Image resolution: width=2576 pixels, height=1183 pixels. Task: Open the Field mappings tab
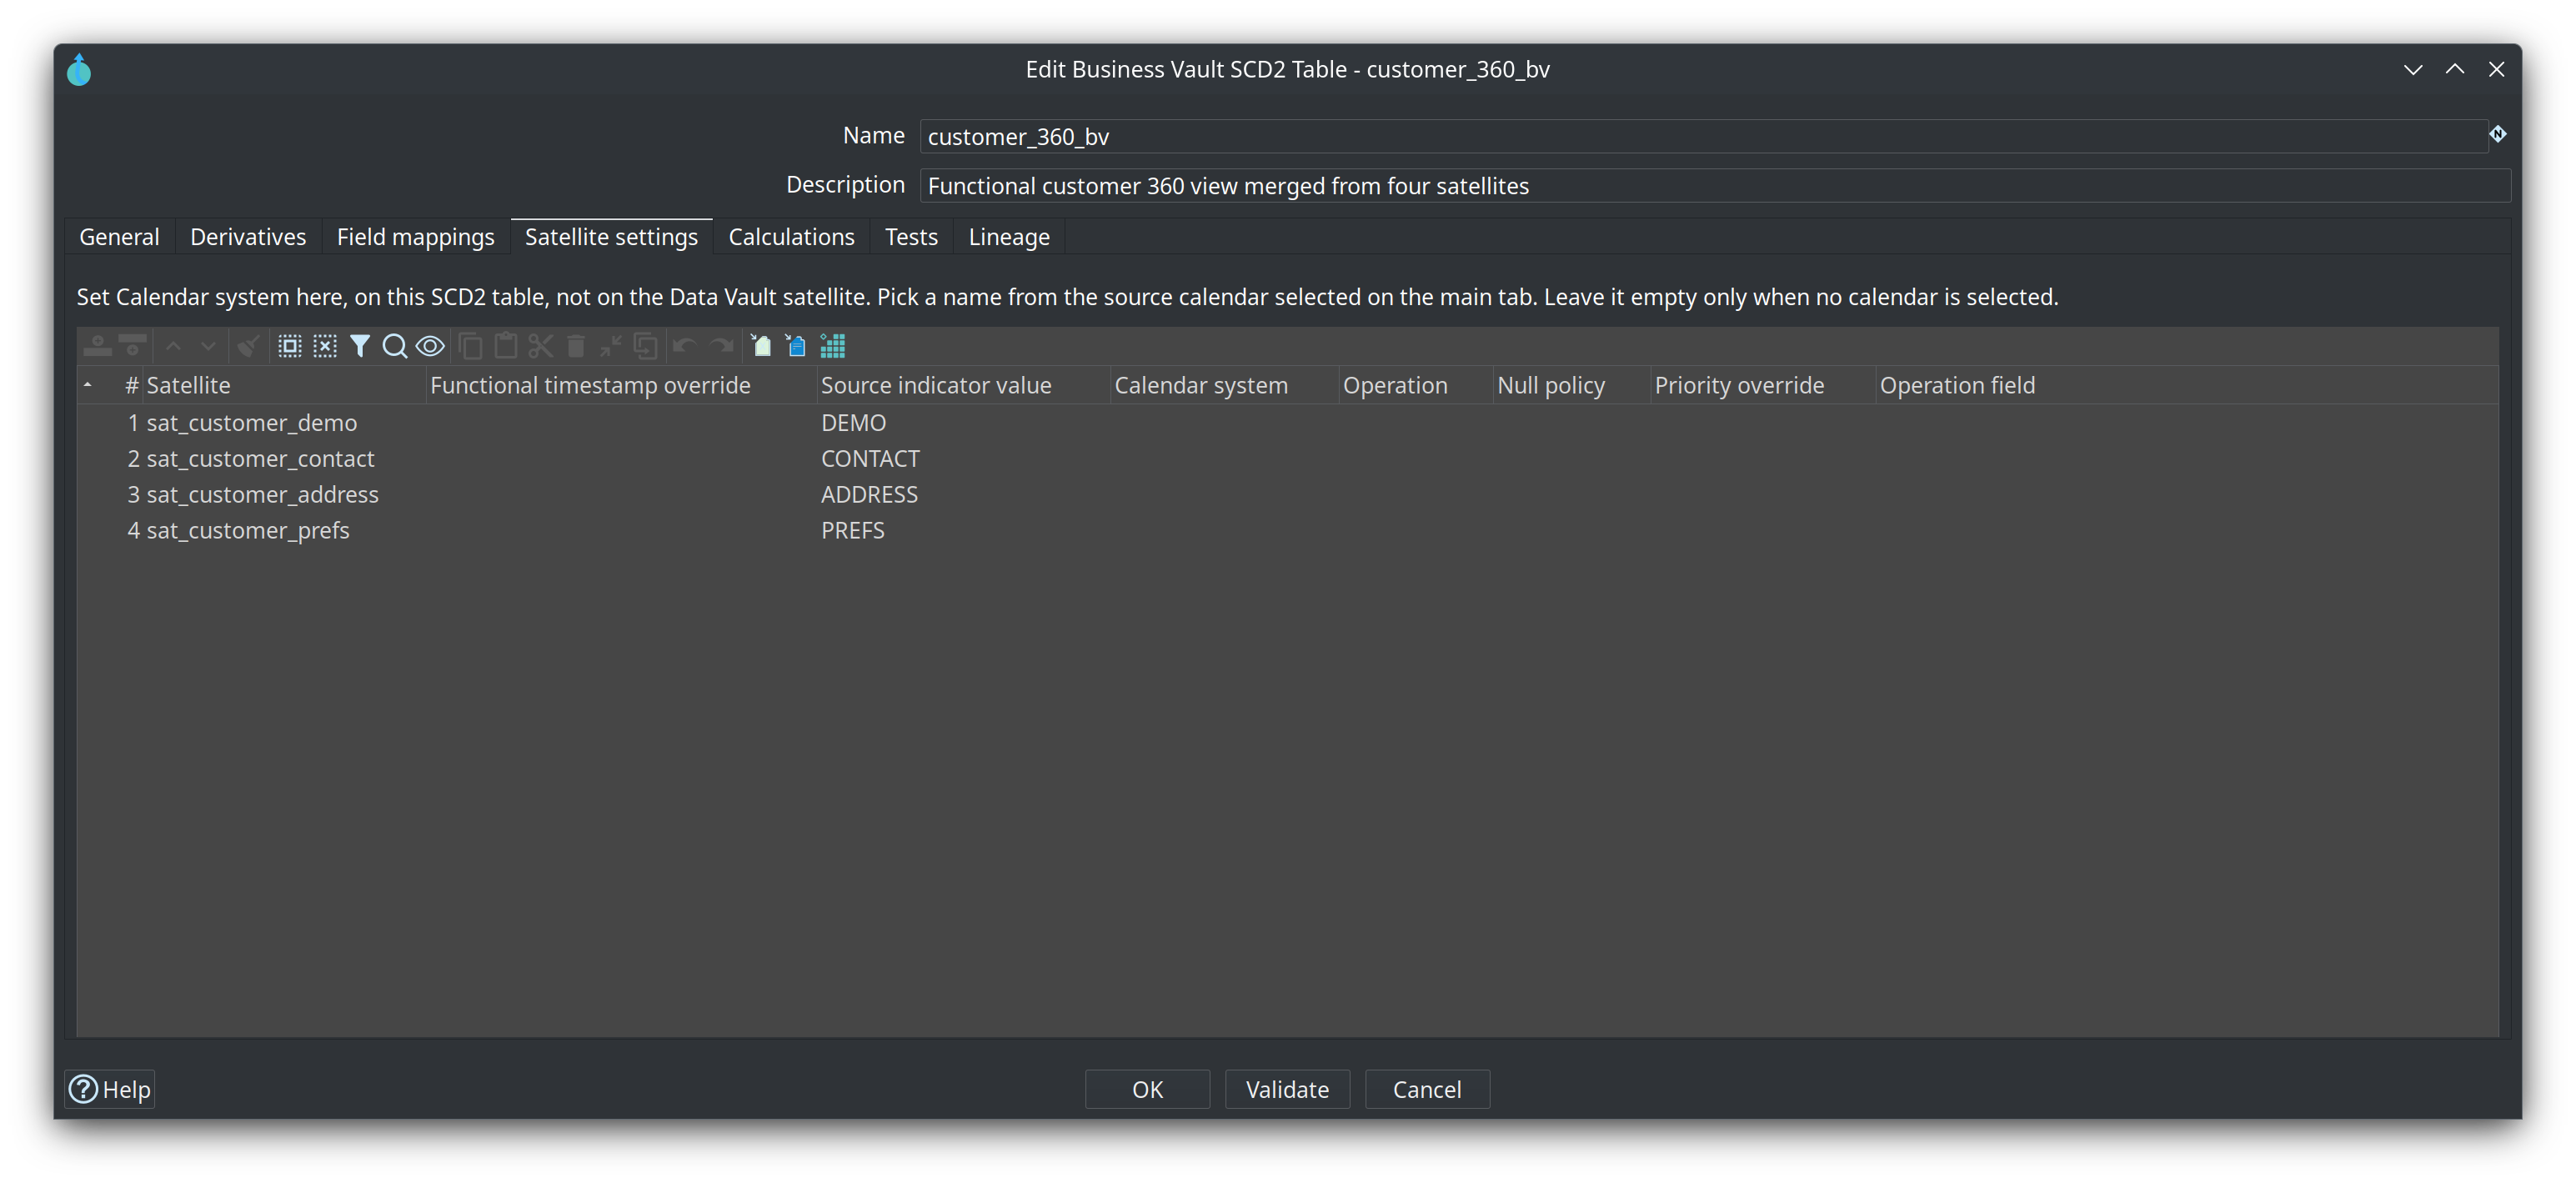(415, 237)
